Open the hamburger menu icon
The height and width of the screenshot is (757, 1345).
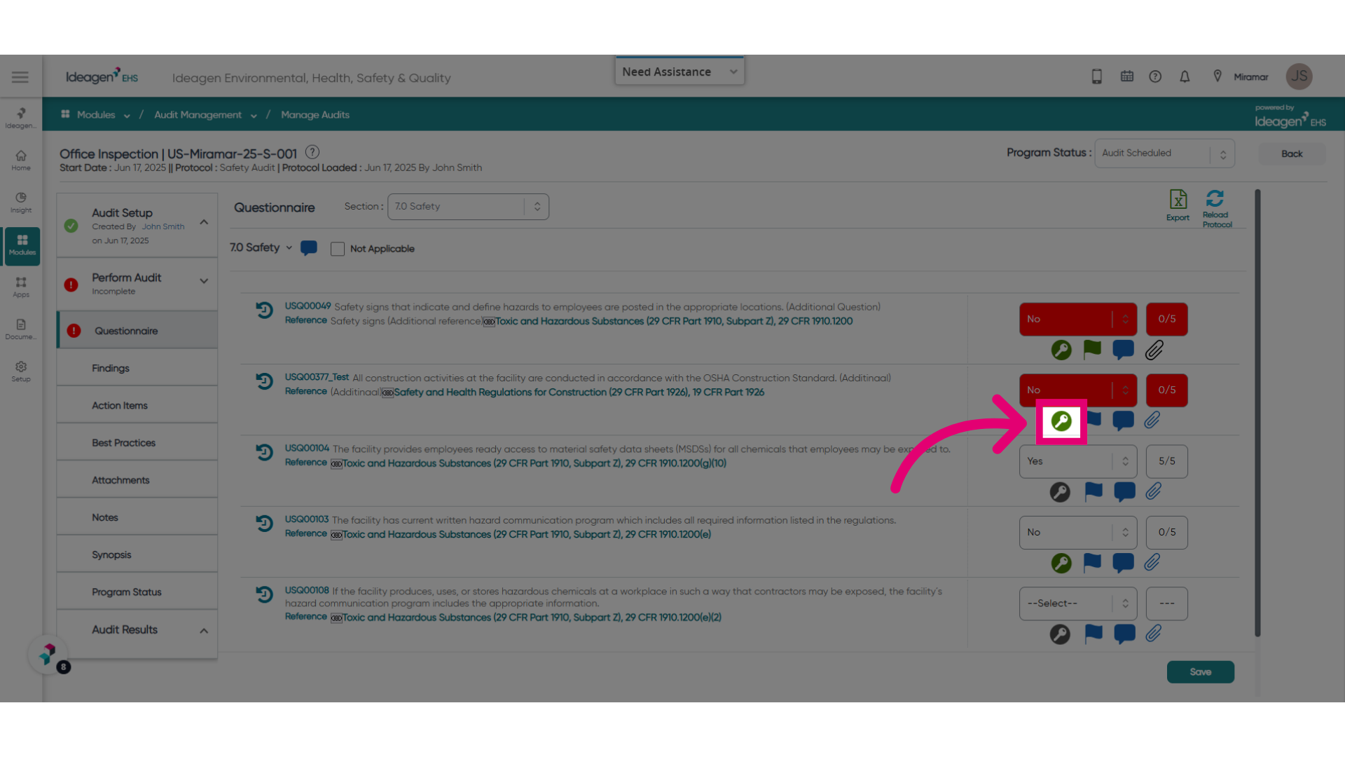[x=20, y=77]
